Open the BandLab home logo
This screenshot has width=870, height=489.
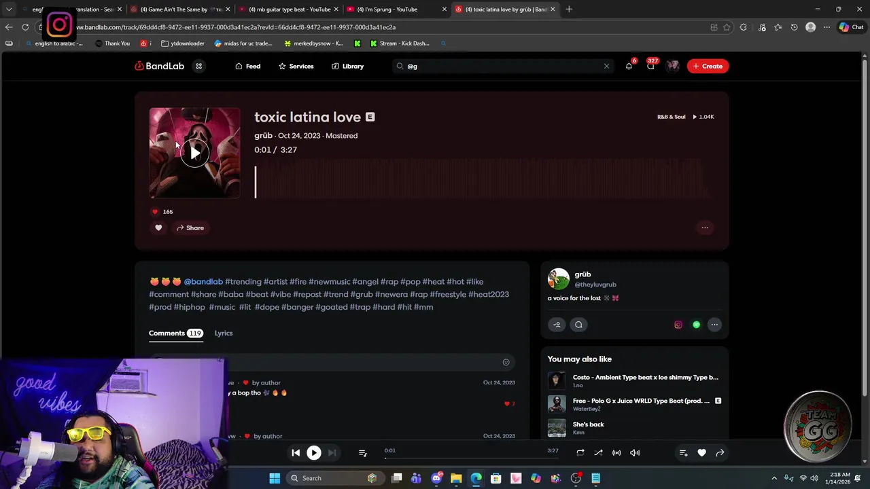click(159, 66)
